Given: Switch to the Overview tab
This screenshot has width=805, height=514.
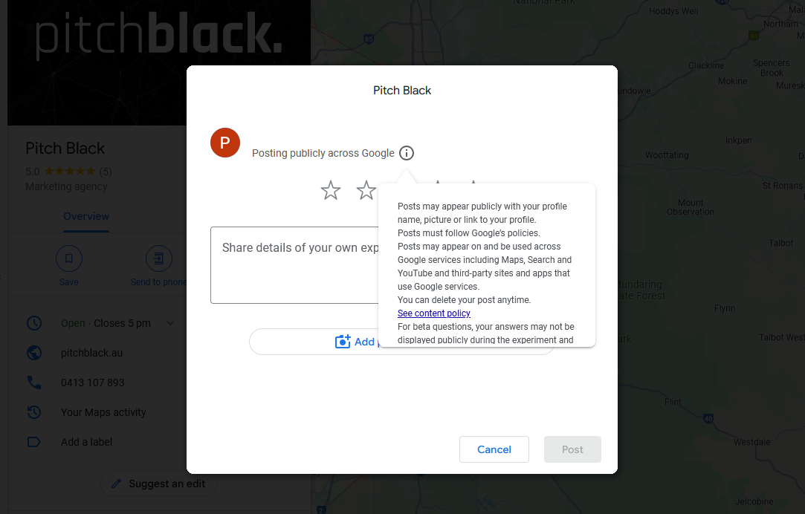Looking at the screenshot, I should [x=86, y=216].
